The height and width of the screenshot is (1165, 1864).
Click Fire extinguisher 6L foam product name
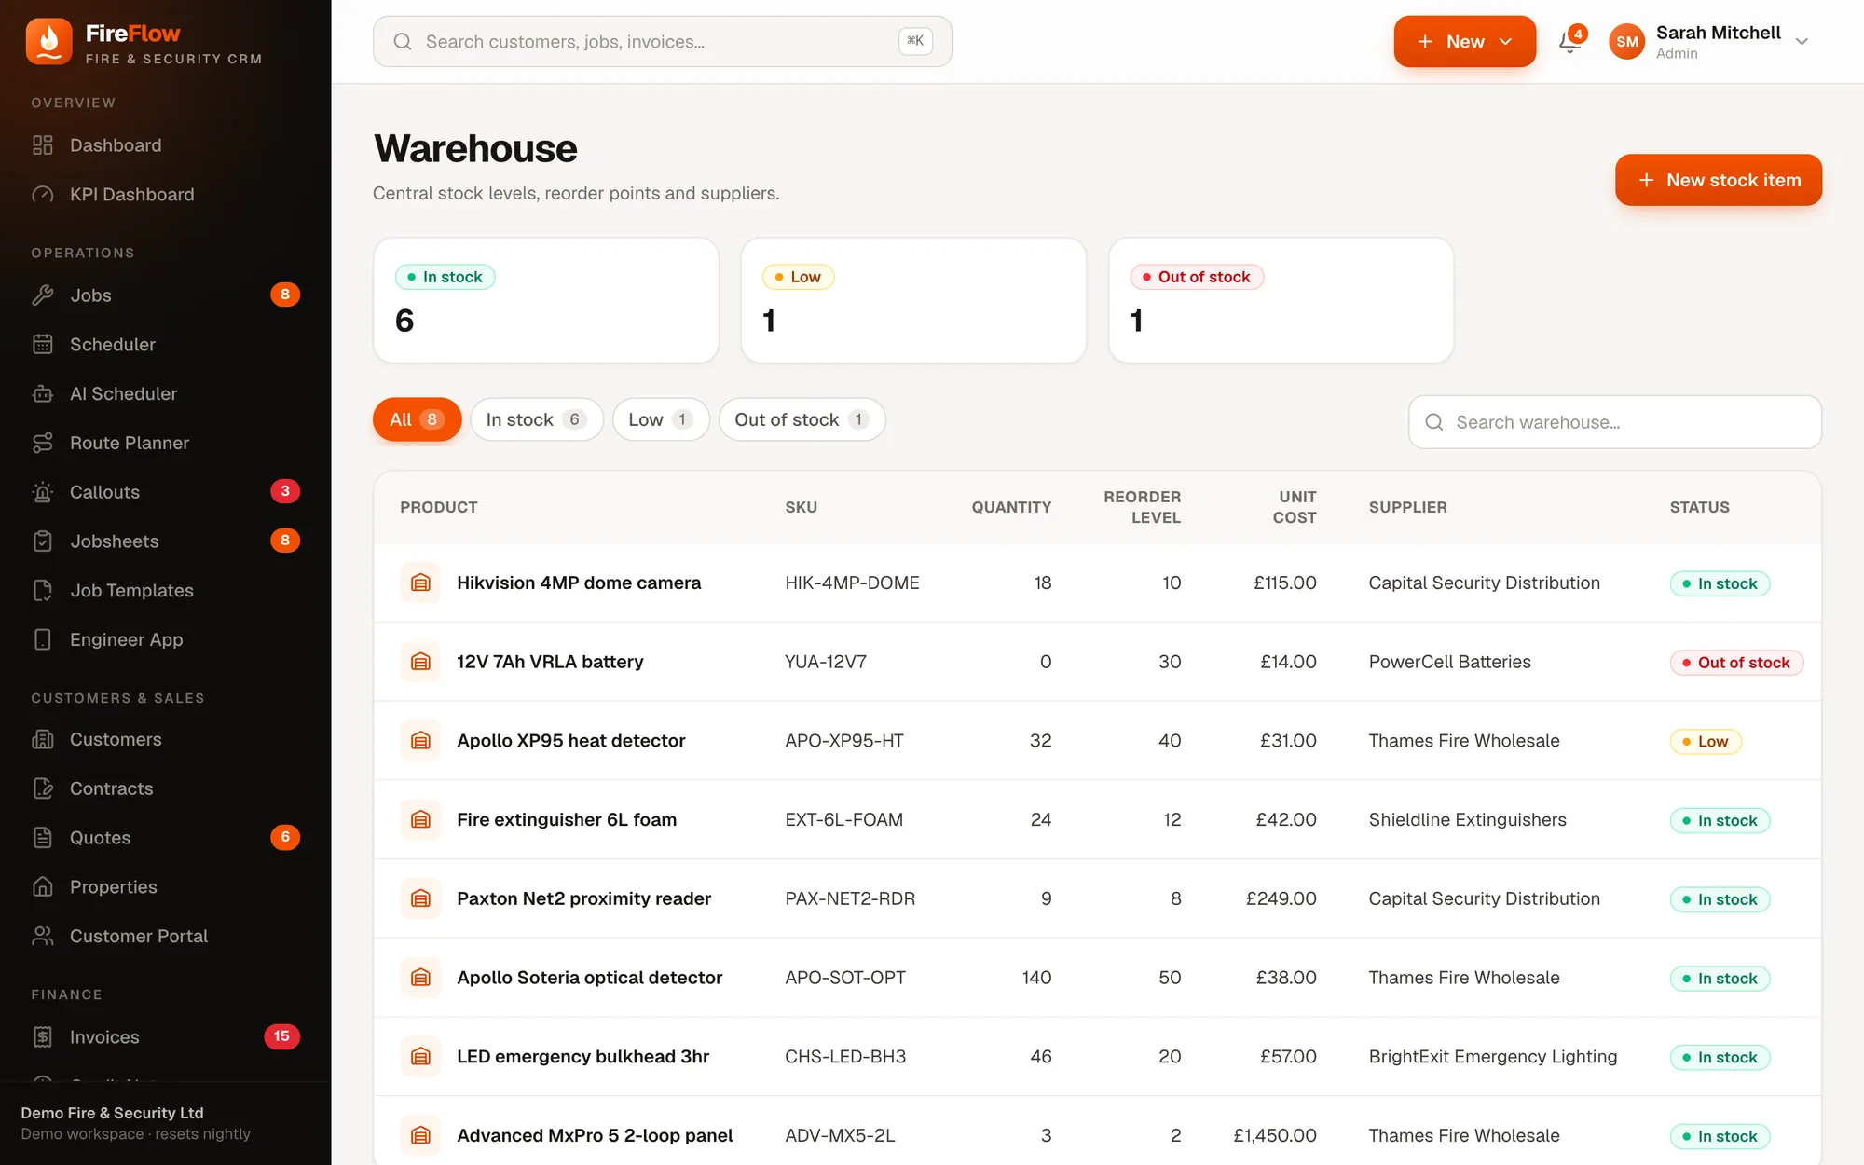pos(567,820)
